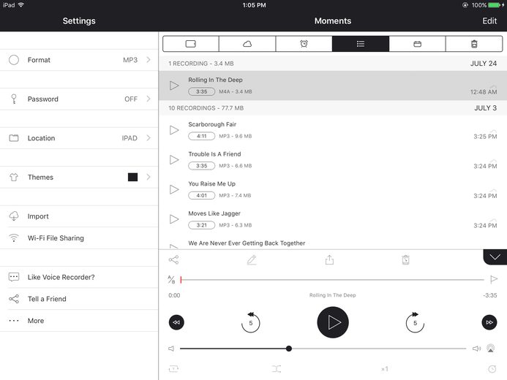Click the pencil rename icon

(252, 260)
